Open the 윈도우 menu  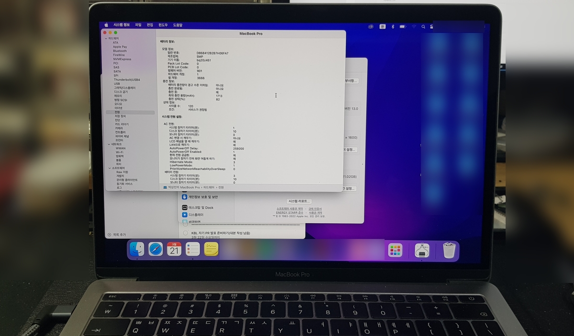[x=163, y=25]
